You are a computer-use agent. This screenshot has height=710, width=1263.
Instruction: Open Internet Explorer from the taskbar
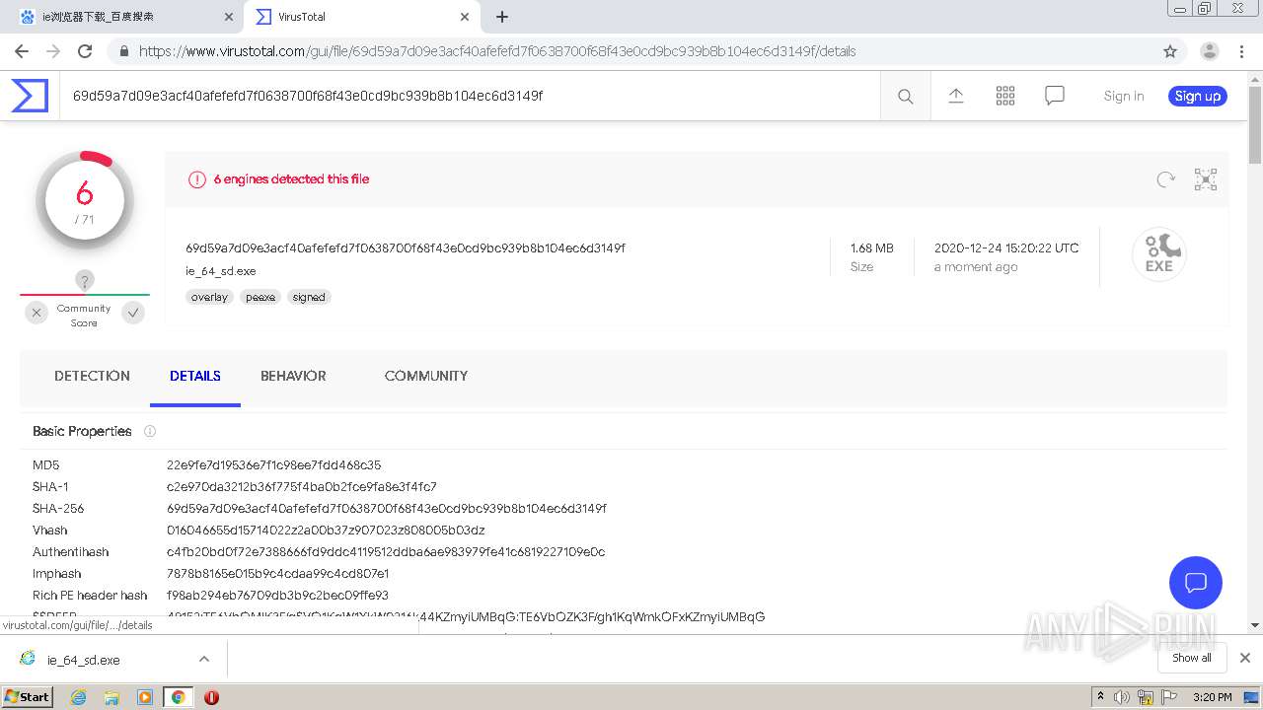(x=79, y=697)
